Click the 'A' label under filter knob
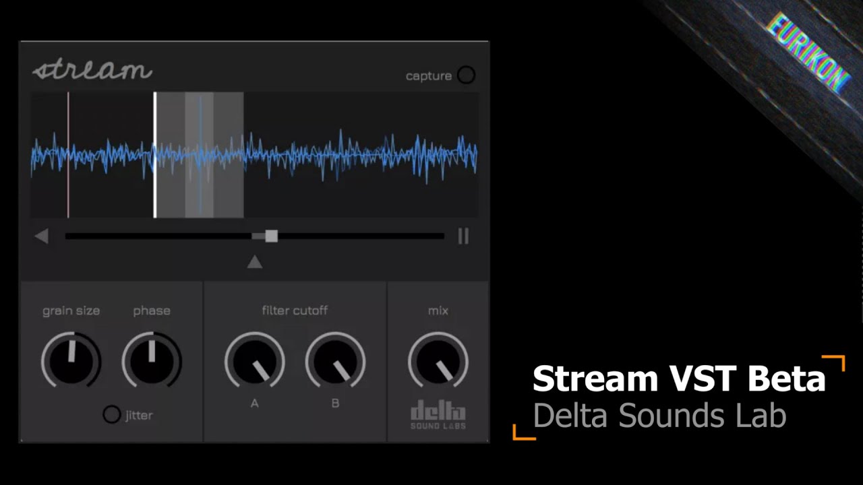863x485 pixels. (254, 403)
